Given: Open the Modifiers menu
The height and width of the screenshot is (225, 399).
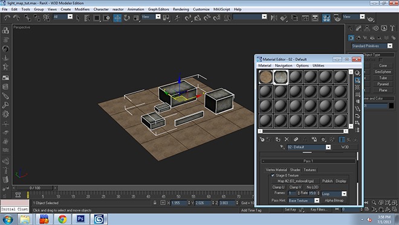Looking at the screenshot, I should click(x=82, y=9).
